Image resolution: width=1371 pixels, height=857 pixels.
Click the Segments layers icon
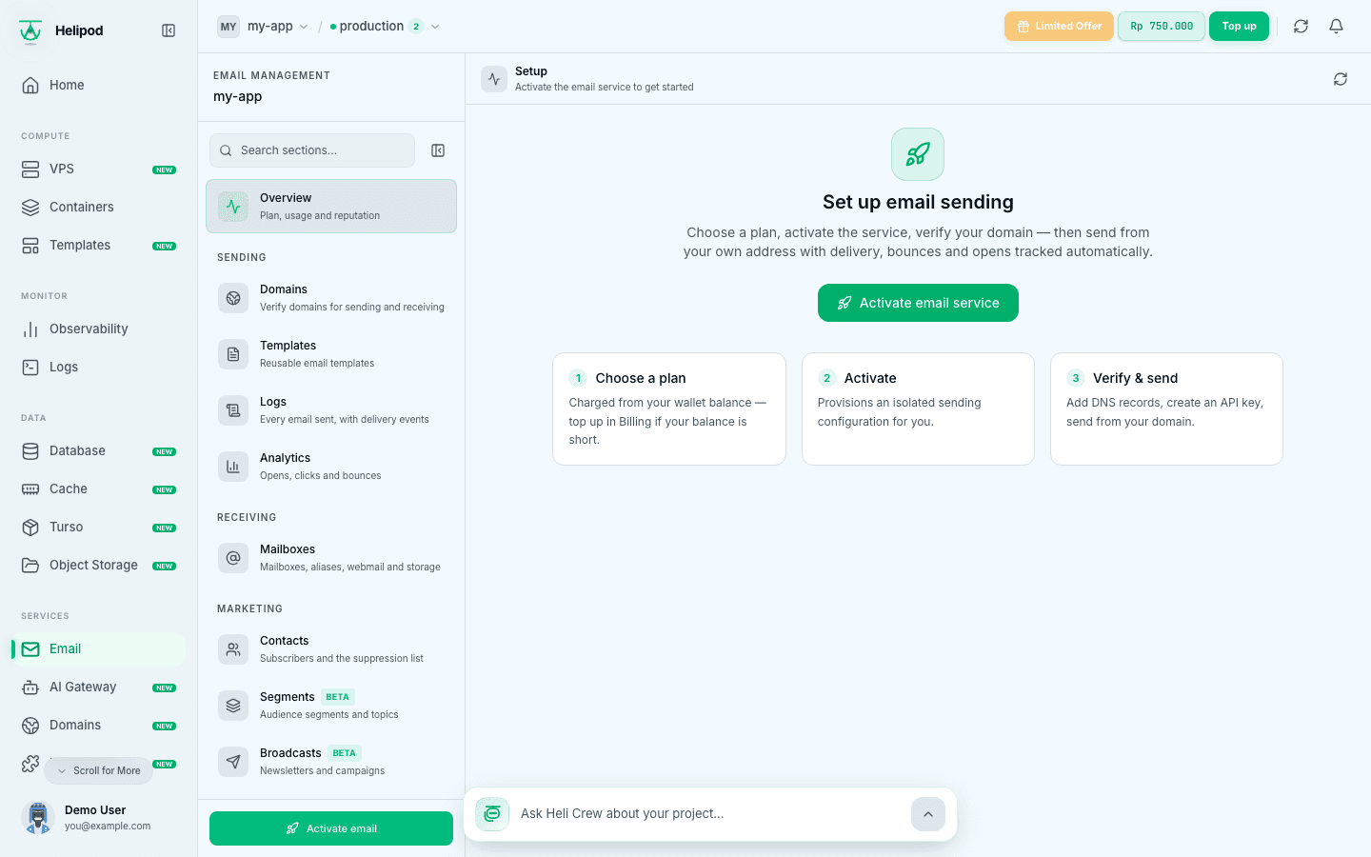click(x=233, y=706)
